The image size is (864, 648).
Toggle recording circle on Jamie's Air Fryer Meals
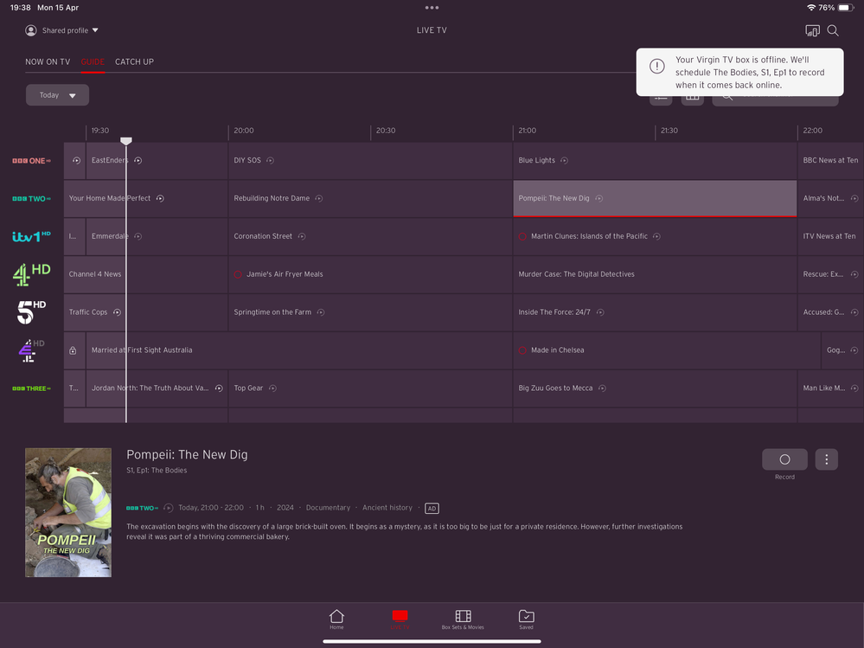(x=238, y=274)
